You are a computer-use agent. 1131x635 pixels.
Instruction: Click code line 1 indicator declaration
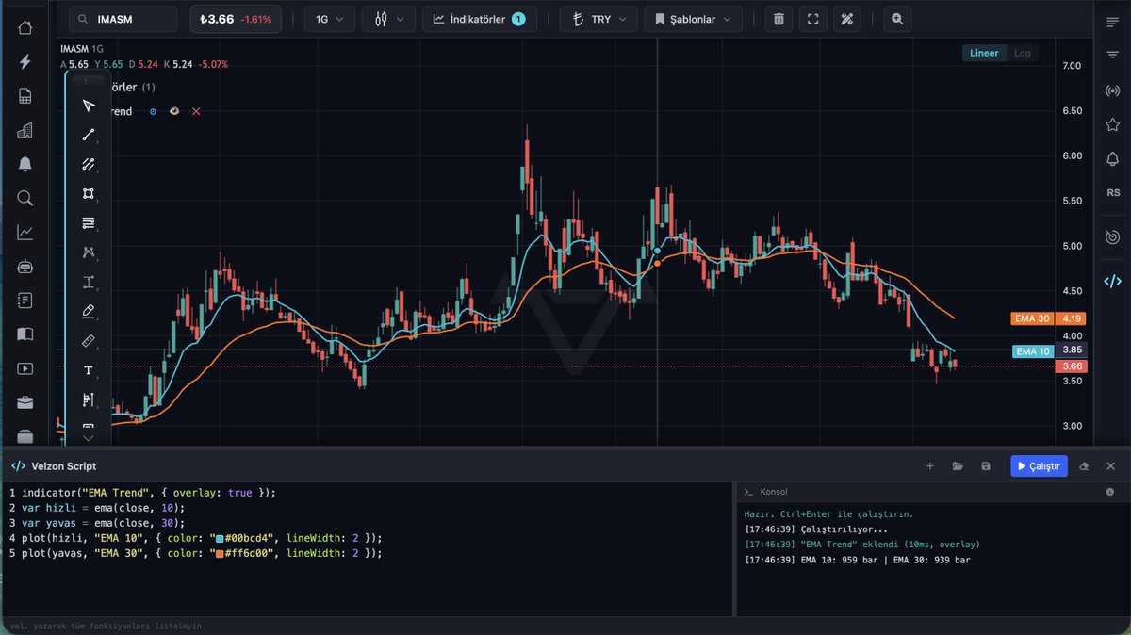pos(149,493)
